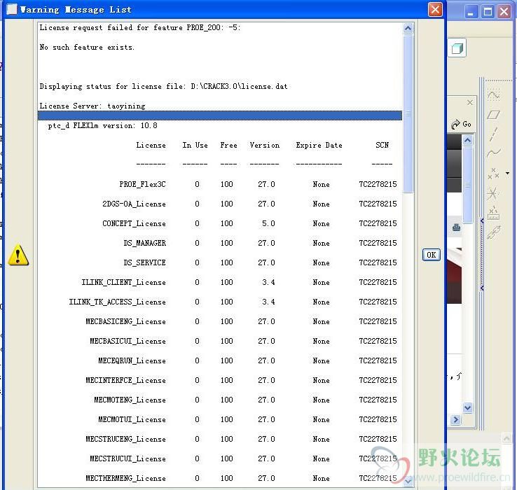Click the CONCEPT_License row name

(134, 223)
